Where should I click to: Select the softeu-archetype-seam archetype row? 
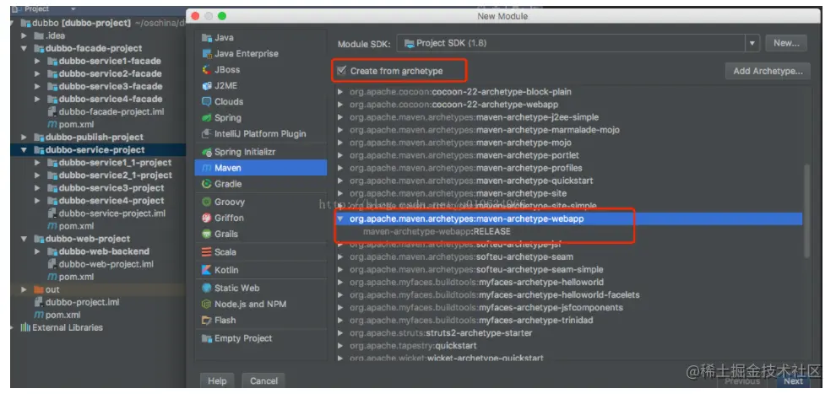568,256
